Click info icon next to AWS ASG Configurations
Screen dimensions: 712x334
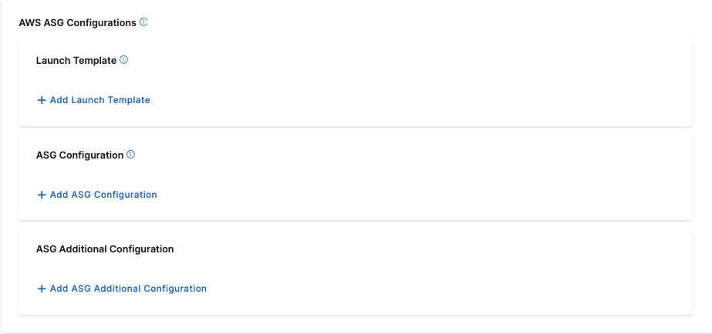tap(143, 22)
